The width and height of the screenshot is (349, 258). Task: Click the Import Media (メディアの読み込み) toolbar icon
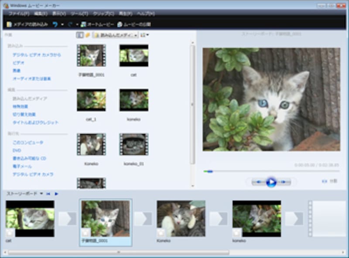[x=9, y=24]
